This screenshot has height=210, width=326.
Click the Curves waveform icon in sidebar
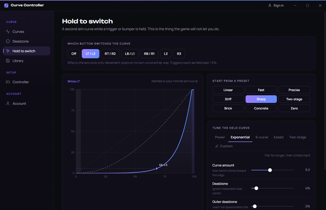(x=8, y=31)
